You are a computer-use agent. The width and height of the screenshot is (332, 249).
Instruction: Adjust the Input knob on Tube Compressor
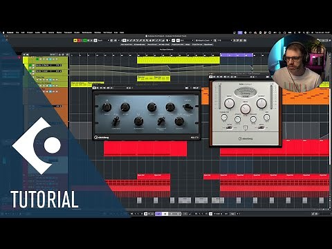229,103
